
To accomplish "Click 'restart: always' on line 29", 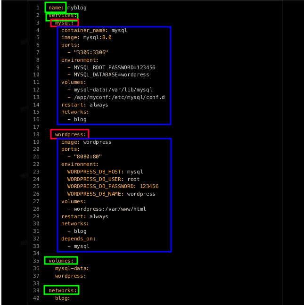I will tap(85, 216).
